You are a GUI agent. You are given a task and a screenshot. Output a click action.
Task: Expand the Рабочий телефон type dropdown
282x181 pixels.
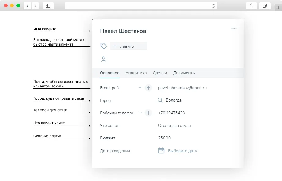coord(140,113)
